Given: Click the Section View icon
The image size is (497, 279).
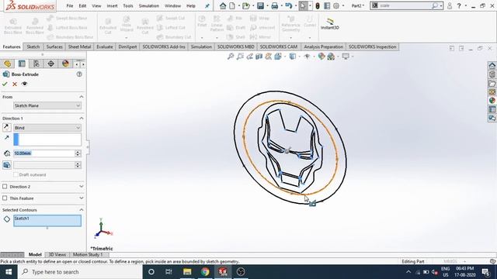Looking at the screenshot, I should coord(259,57).
